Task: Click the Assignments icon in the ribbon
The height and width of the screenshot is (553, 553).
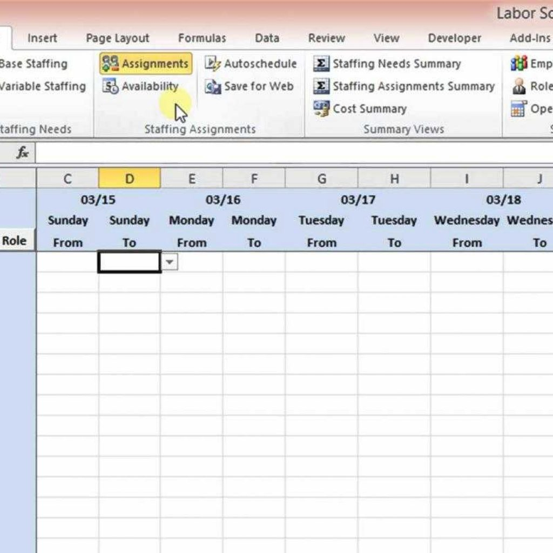Action: (110, 64)
